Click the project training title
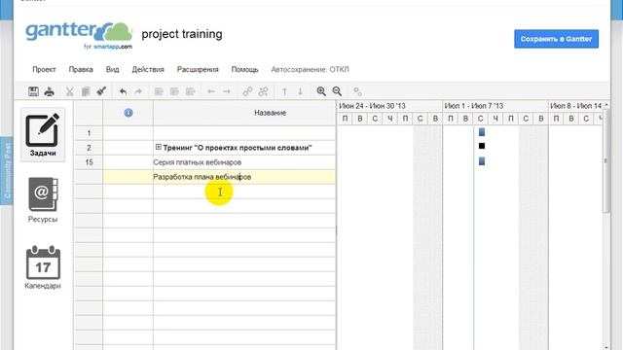The height and width of the screenshot is (350, 623). click(182, 34)
